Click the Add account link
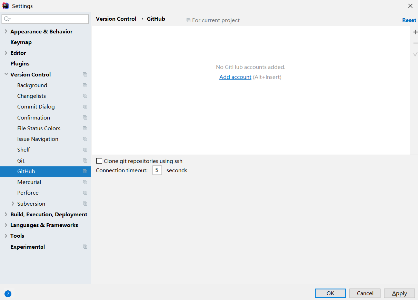Screen dimensions: 418x300 pyautogui.click(x=235, y=77)
